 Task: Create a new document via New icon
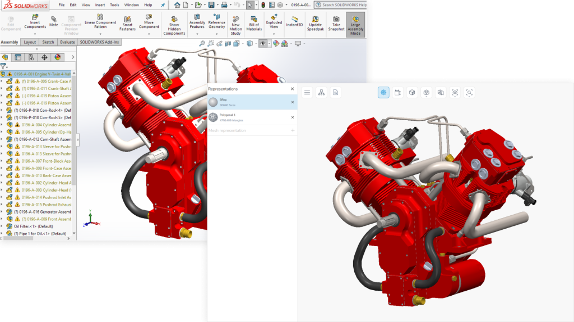[186, 4]
